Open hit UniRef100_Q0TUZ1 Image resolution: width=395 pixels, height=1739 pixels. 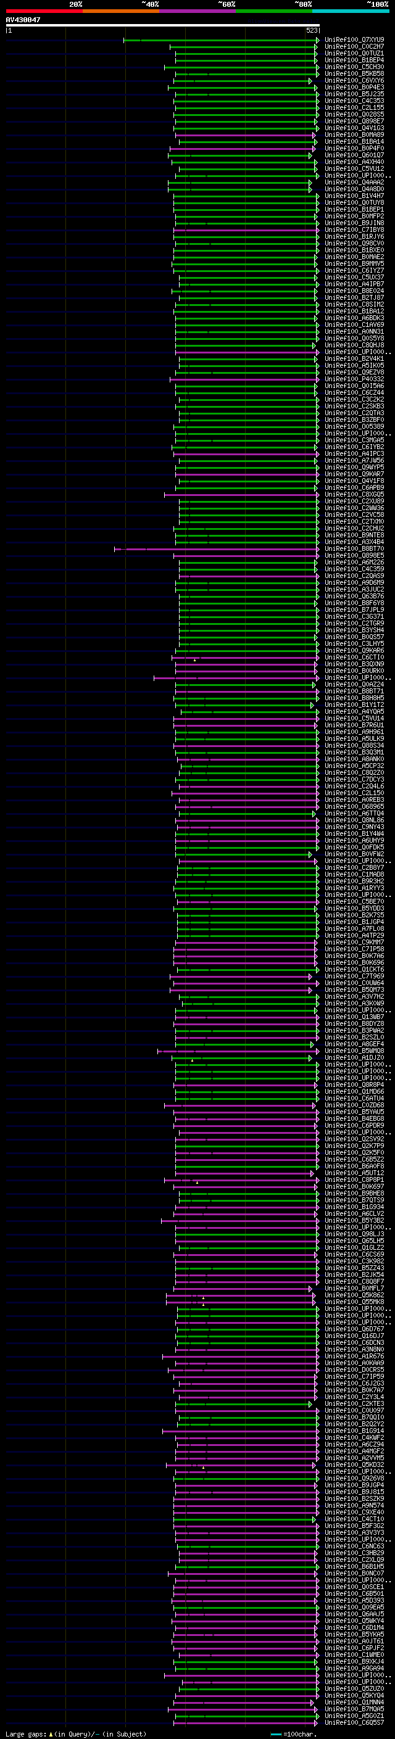(x=354, y=53)
